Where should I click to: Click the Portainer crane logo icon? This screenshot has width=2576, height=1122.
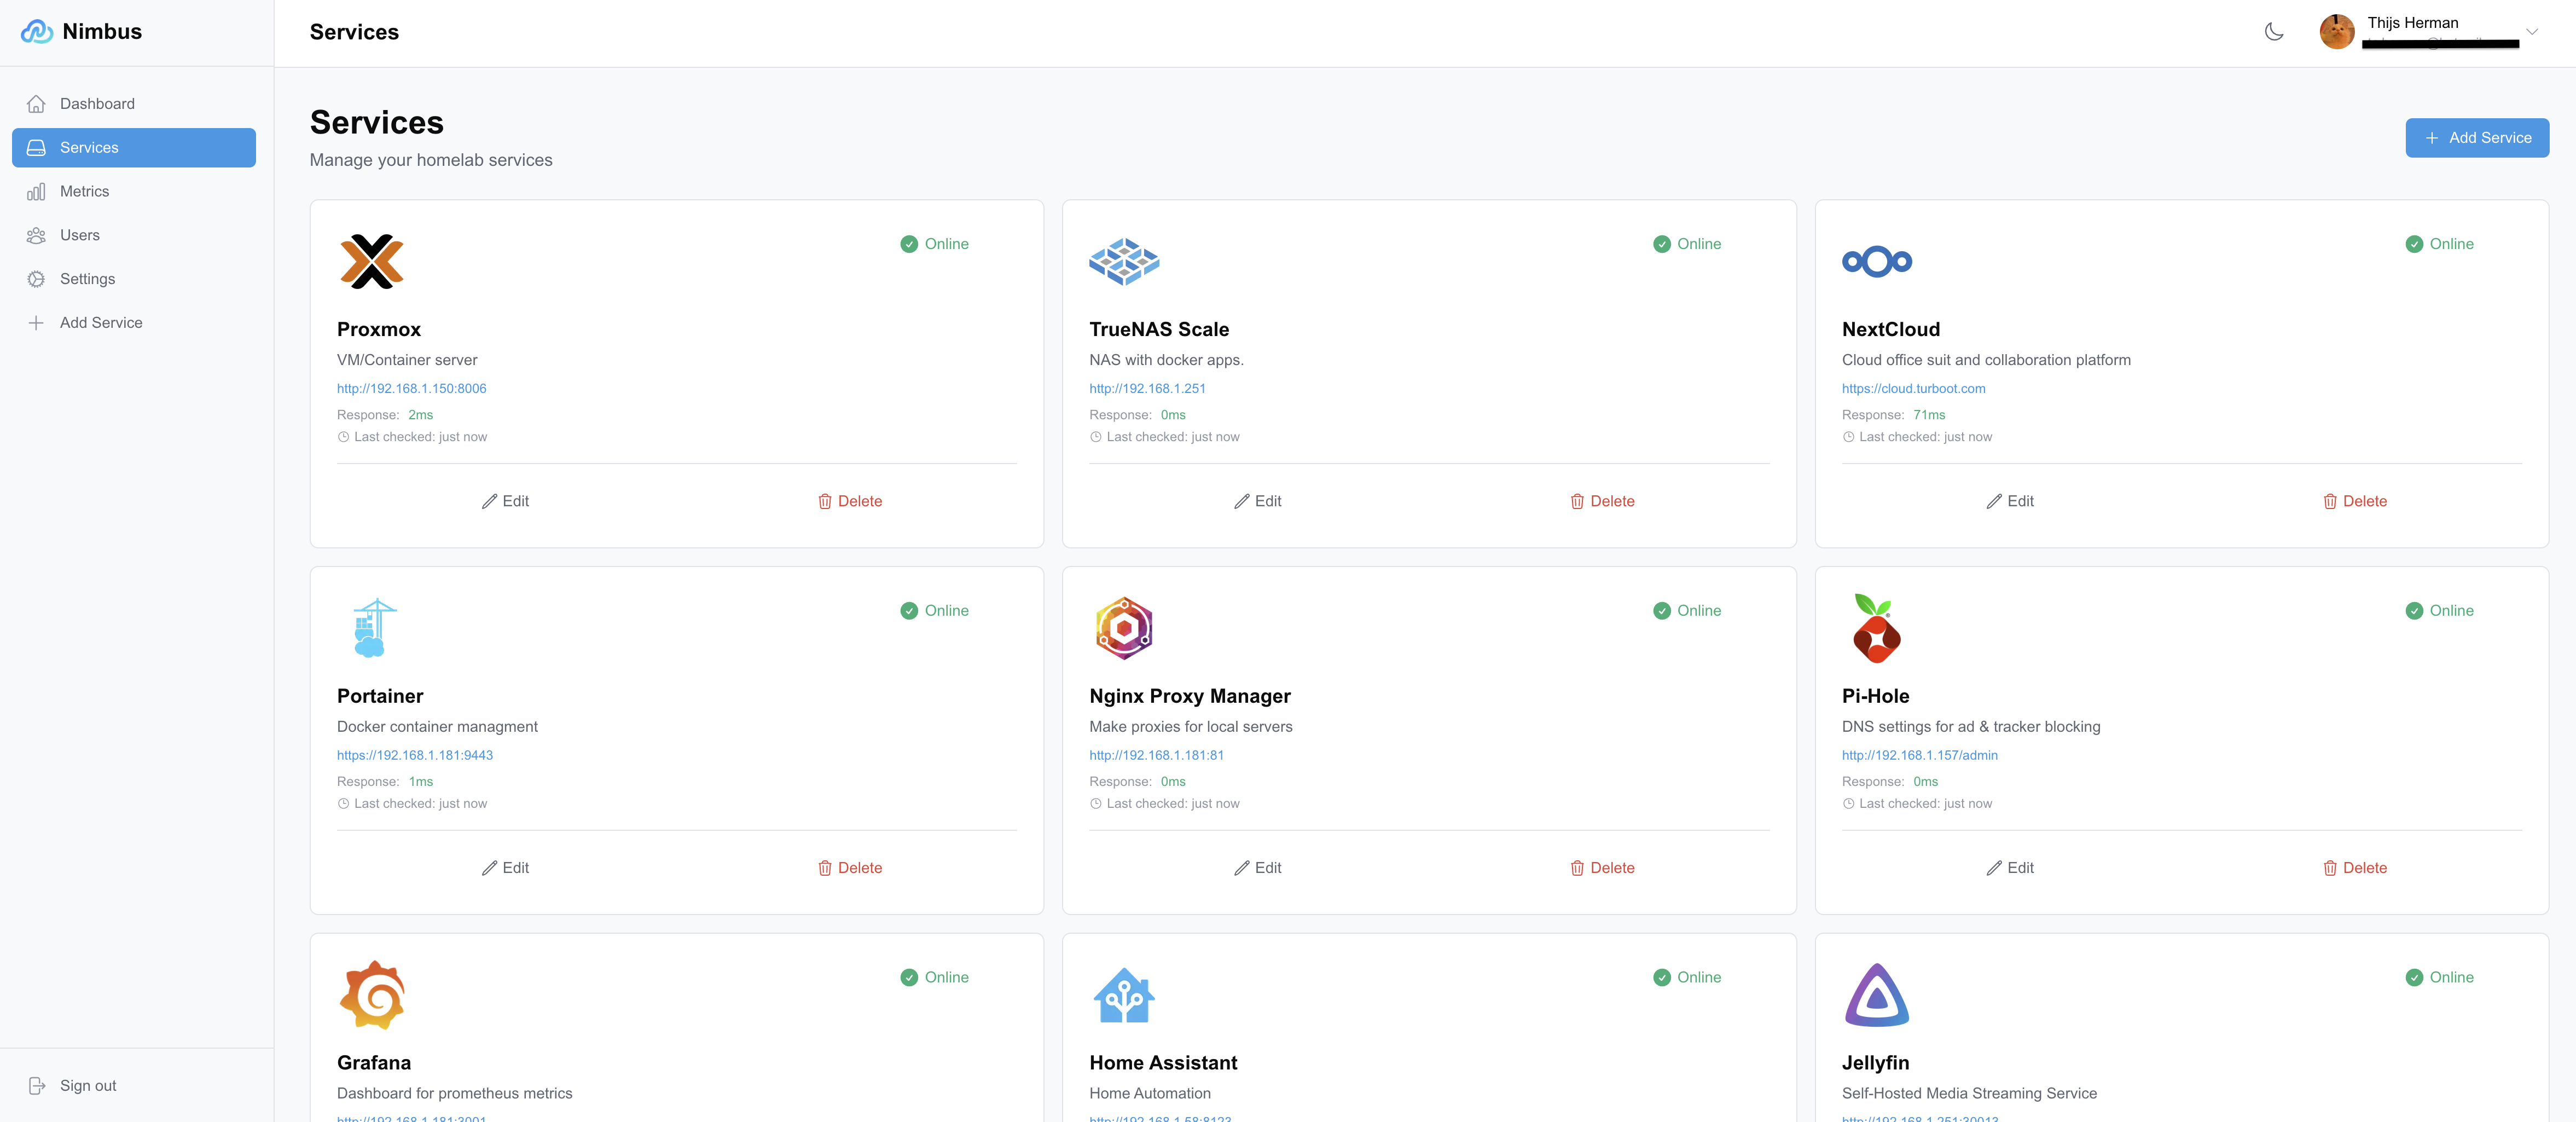(x=374, y=628)
